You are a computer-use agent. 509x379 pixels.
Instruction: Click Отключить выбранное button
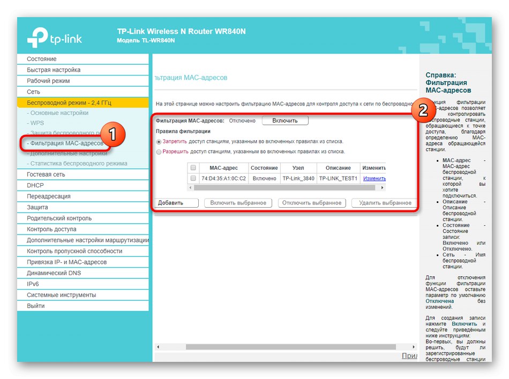coord(312,203)
